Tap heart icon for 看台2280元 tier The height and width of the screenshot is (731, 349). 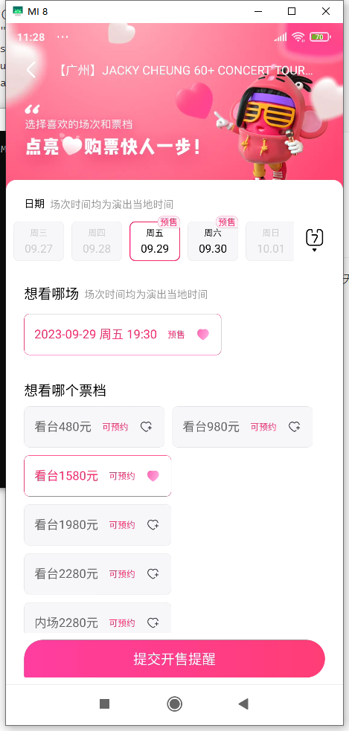point(153,574)
